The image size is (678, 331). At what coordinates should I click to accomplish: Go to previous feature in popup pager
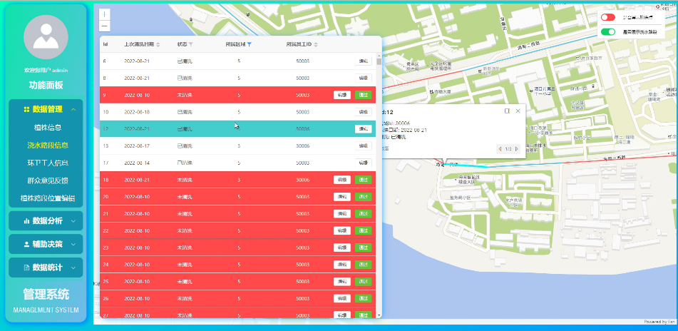pyautogui.click(x=500, y=149)
